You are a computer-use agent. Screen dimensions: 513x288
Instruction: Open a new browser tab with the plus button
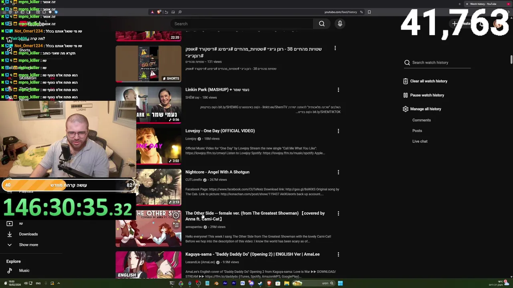(x=459, y=4)
